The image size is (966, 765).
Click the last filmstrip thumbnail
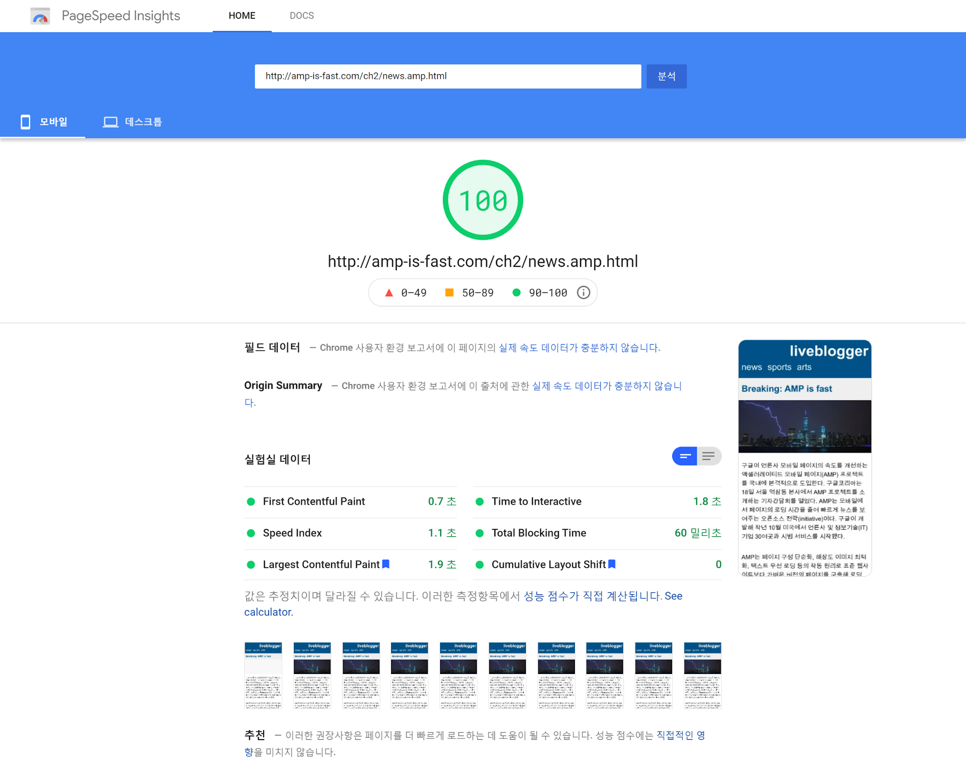(x=702, y=675)
